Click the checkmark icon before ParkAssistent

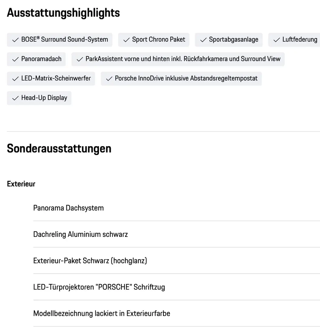click(80, 59)
